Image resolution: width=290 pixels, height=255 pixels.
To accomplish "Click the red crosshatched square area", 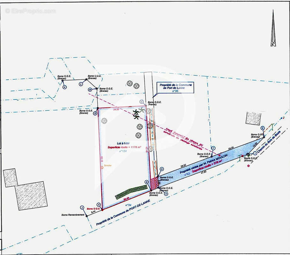I will [x=154, y=184].
